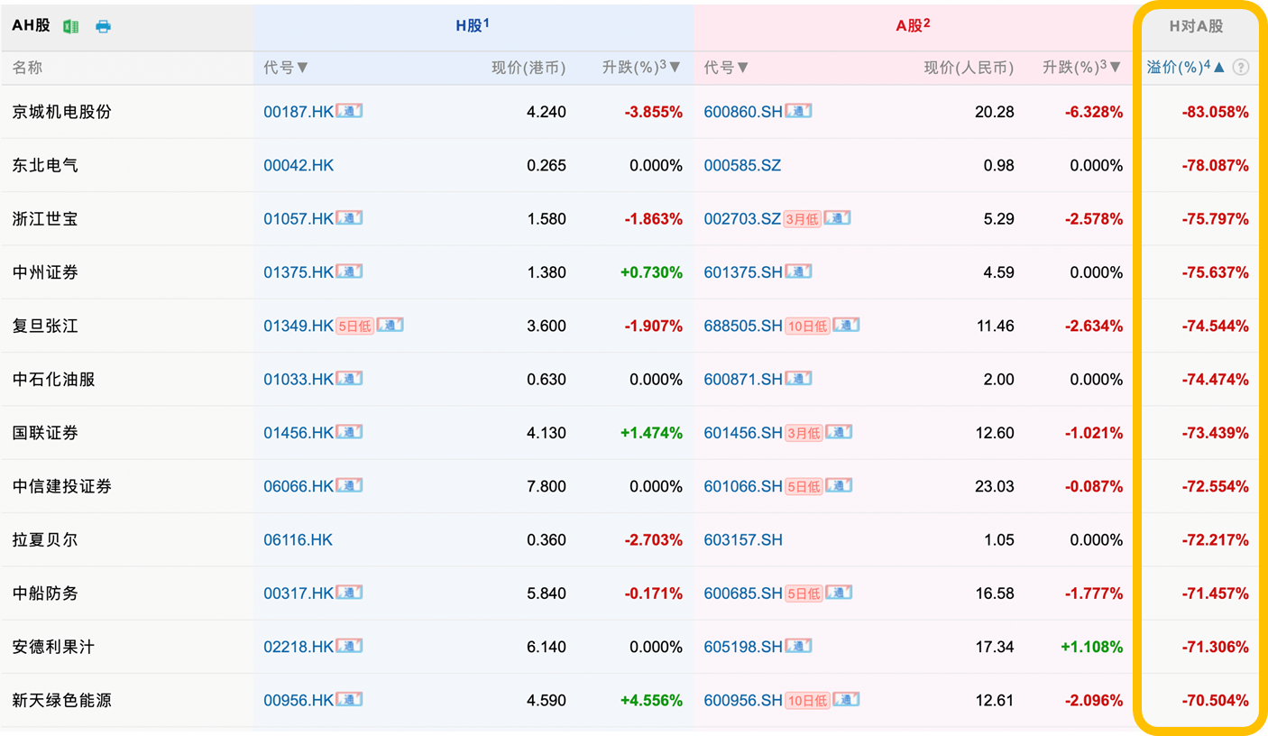The width and height of the screenshot is (1268, 736).
Task: Sort by H股 代号 column arrow
Action: (x=302, y=68)
